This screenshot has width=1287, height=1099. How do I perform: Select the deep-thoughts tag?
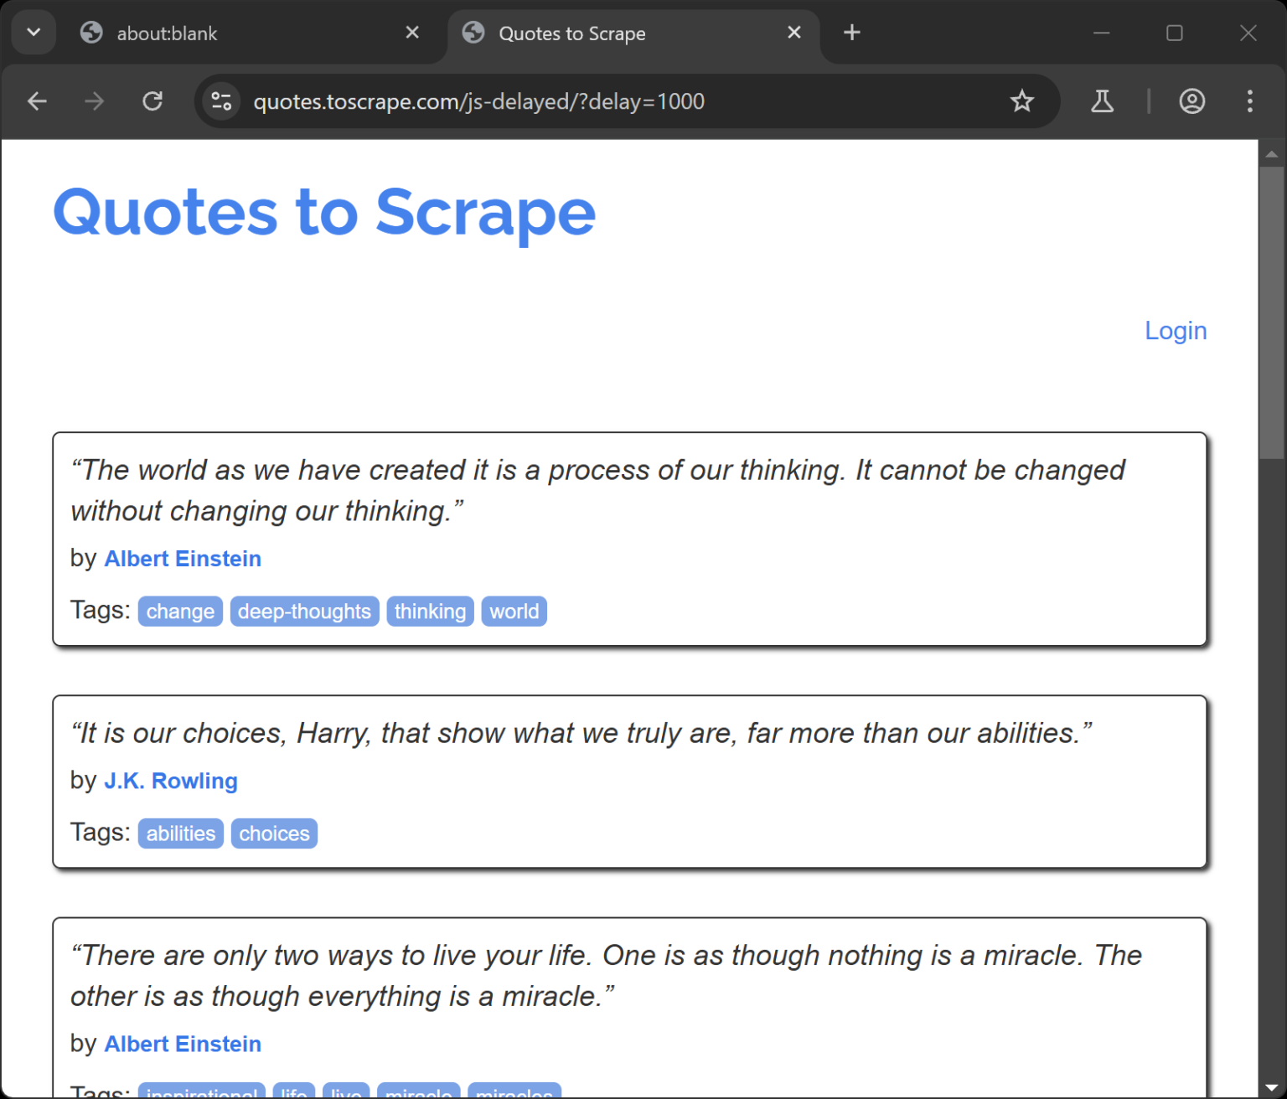pyautogui.click(x=304, y=611)
